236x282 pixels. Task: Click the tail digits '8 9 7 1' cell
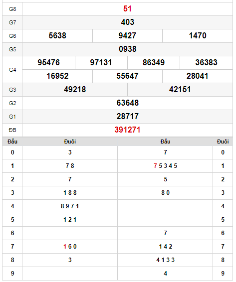click(70, 206)
